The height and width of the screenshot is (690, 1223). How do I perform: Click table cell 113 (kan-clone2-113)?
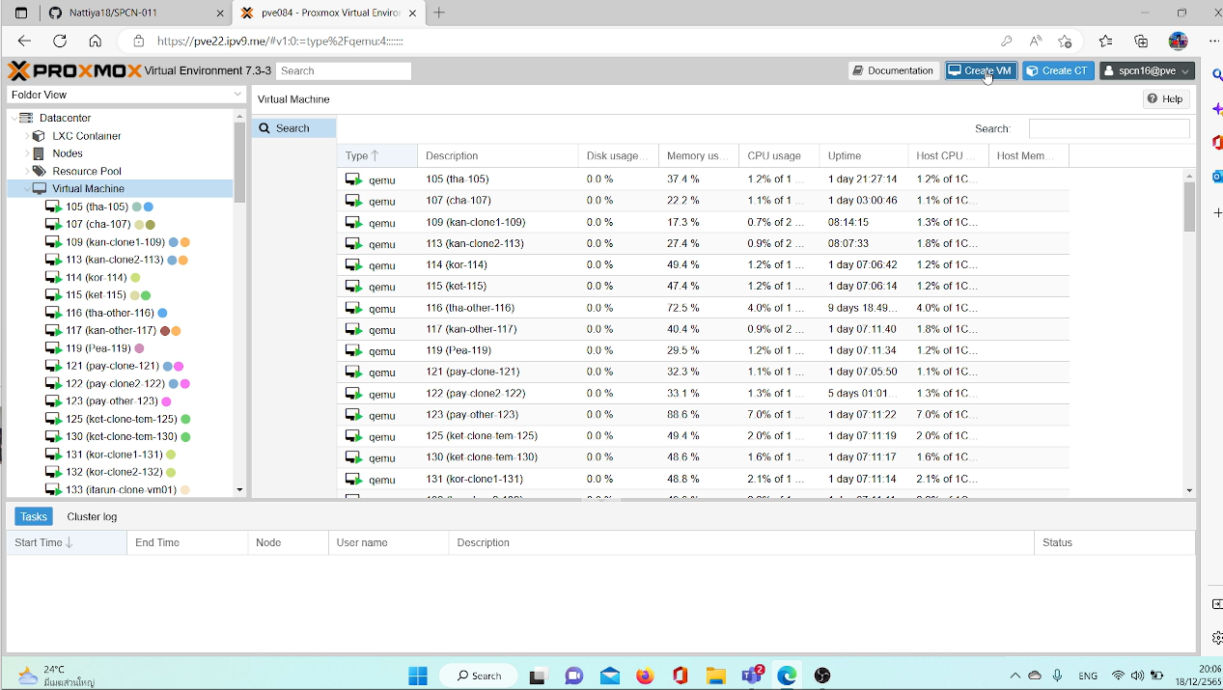coord(474,243)
